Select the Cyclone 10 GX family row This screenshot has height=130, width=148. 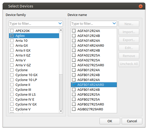(x=34, y=75)
